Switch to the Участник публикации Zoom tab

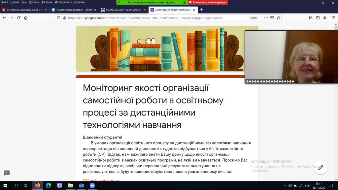pyautogui.click(x=72, y=10)
